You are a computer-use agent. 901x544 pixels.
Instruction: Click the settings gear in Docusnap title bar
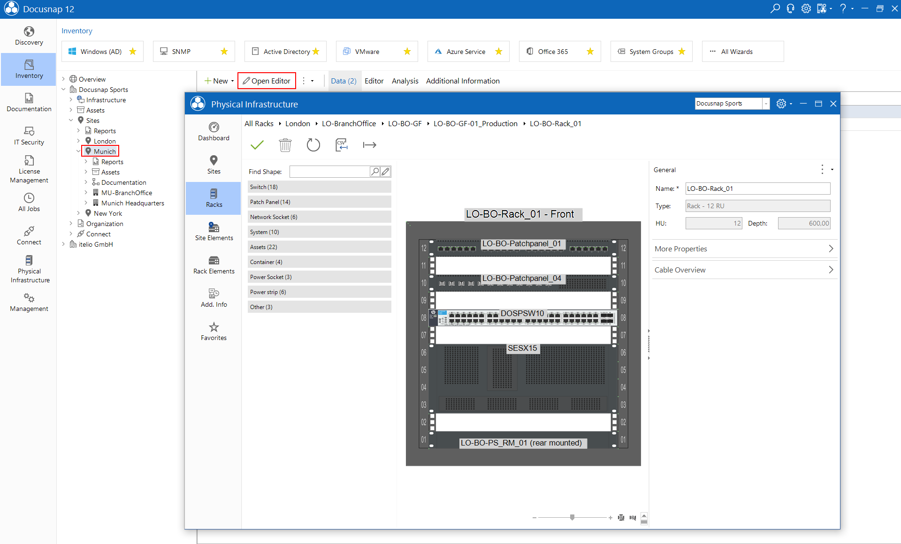point(806,8)
